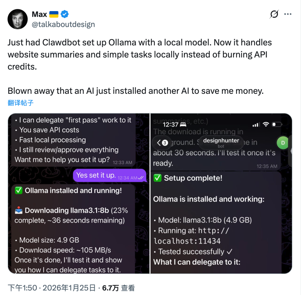This screenshot has height=295, width=301.
Task: Click the Ukrainian flag emoji in the username
Action: 54,14
